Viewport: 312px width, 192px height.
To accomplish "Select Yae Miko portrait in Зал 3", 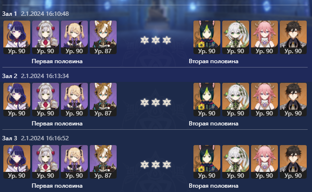I will (264, 162).
